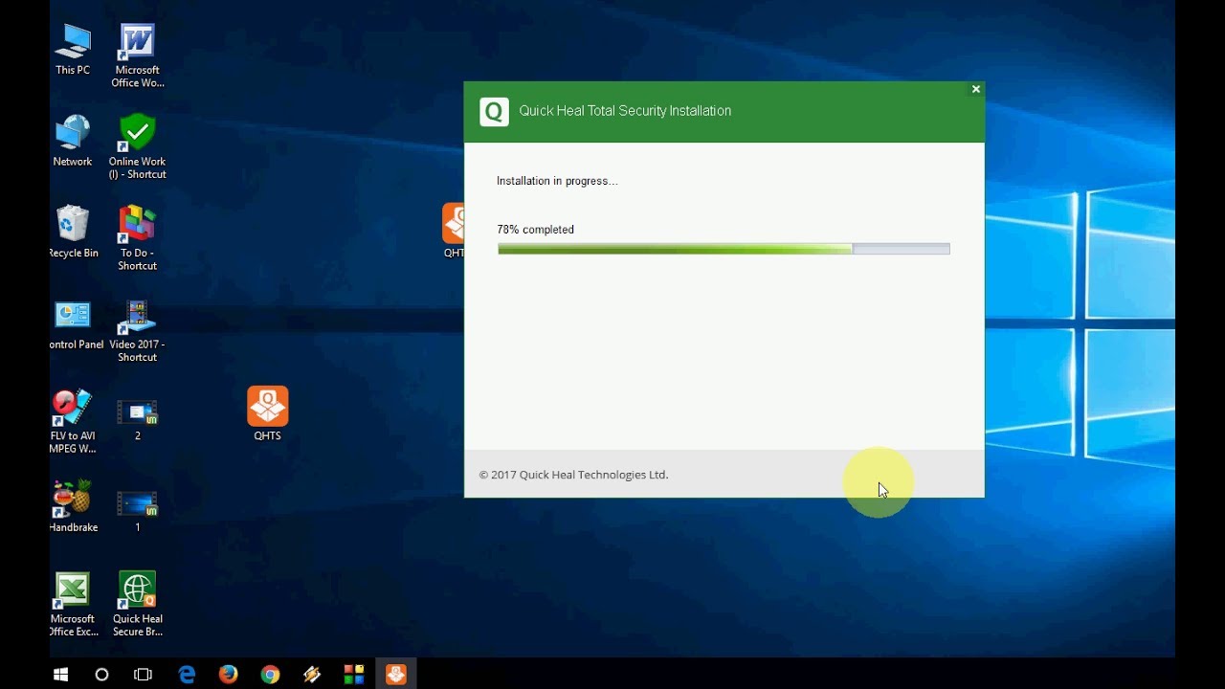The width and height of the screenshot is (1225, 689).
Task: Click the 'Quick Heal Total Security Installation' title
Action: tap(625, 111)
